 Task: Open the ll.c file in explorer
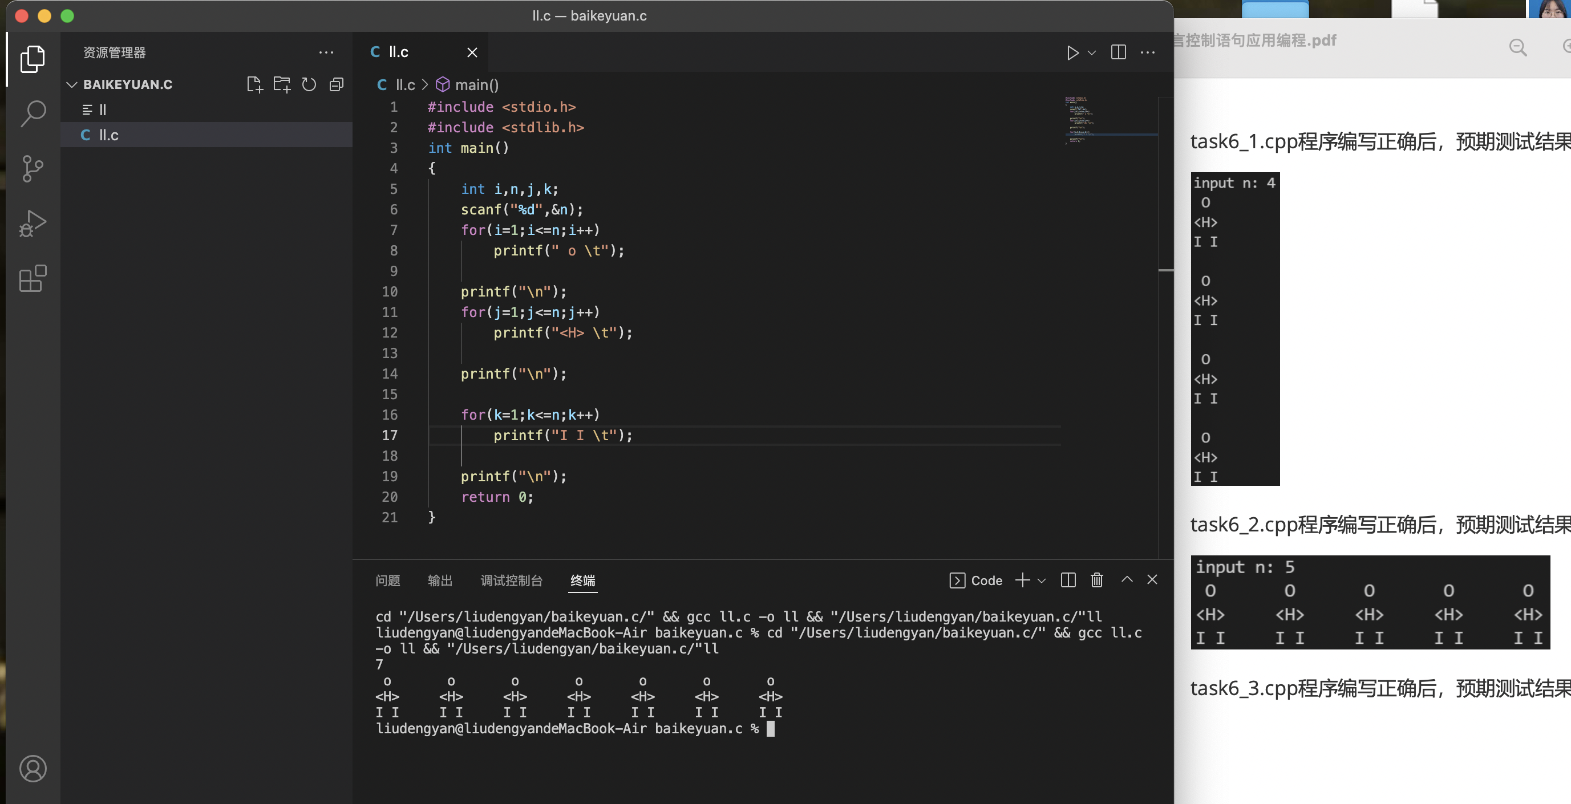tap(108, 135)
